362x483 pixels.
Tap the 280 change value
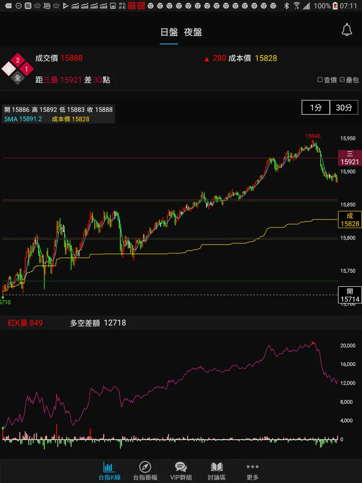[x=220, y=58]
